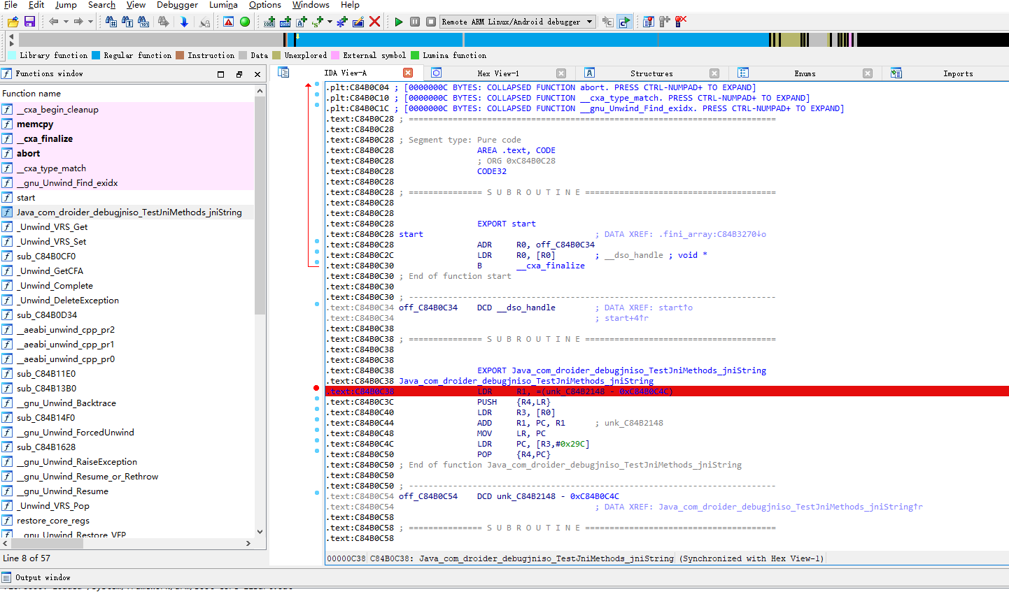Screen dimensions: 1009x592
Task: Switch to the Enums tab
Action: tap(805, 73)
